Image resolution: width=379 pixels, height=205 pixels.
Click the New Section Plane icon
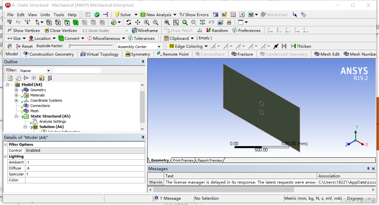click(x=216, y=15)
